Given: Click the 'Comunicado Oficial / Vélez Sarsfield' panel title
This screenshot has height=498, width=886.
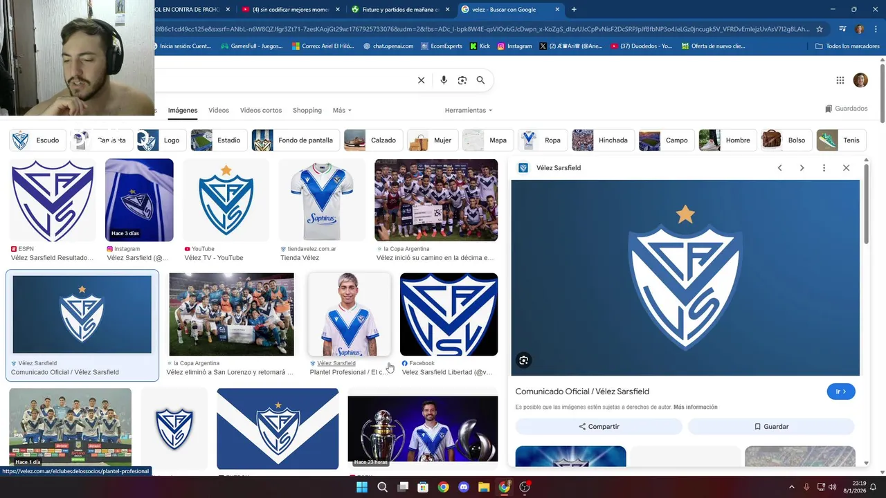Looking at the screenshot, I should pos(582,391).
